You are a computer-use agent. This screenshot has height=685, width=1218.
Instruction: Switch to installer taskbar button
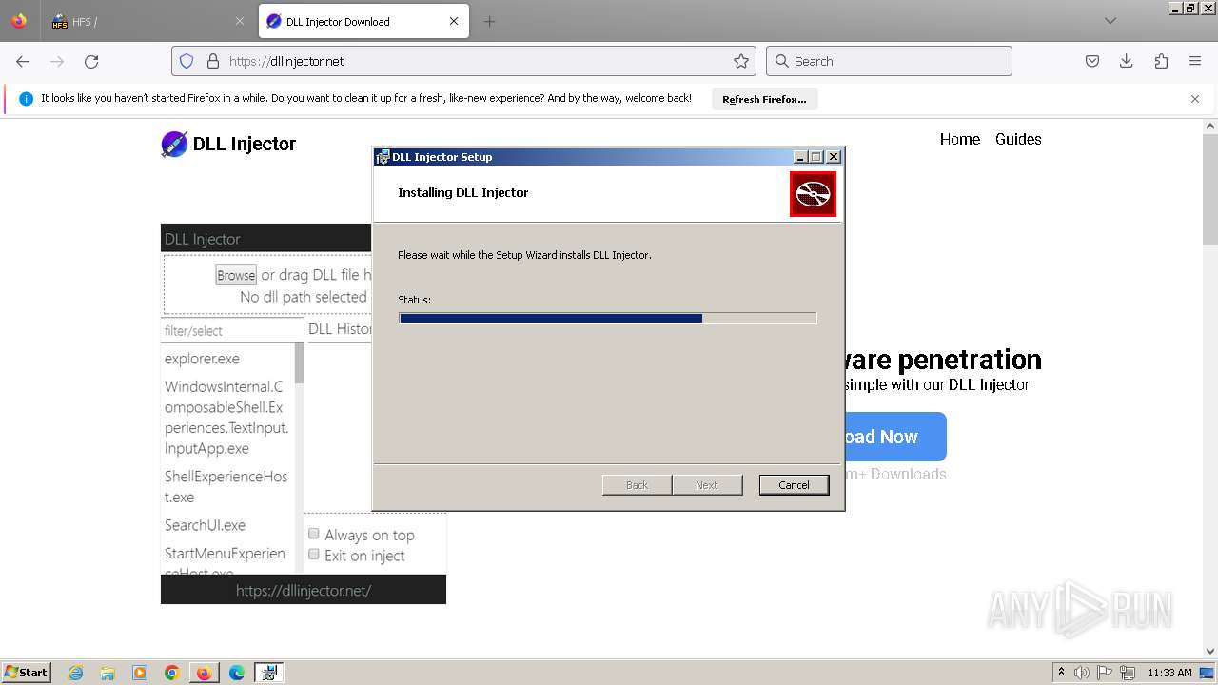(269, 673)
